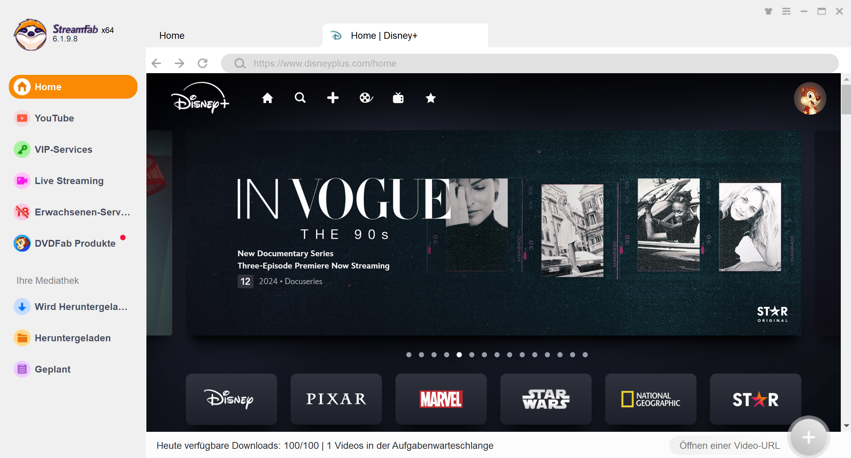The height and width of the screenshot is (458, 851).
Task: Select the fourth carousel dot
Action: click(447, 355)
